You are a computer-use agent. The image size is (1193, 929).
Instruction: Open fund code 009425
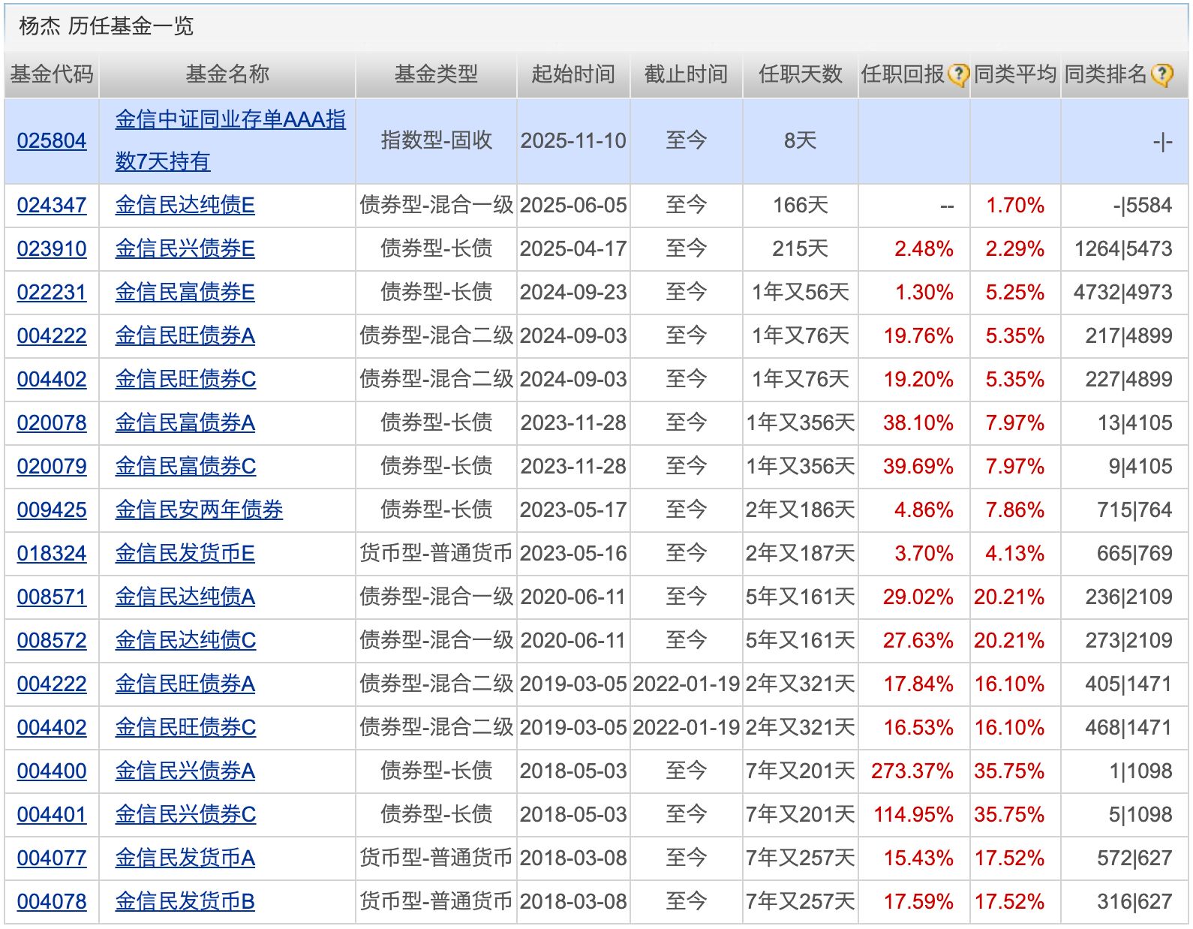[x=52, y=510]
